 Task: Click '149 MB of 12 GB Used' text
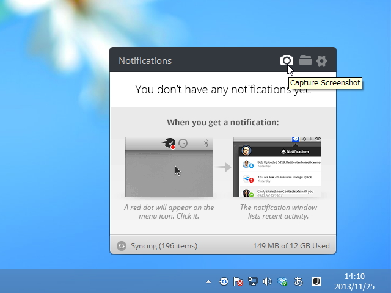click(291, 246)
